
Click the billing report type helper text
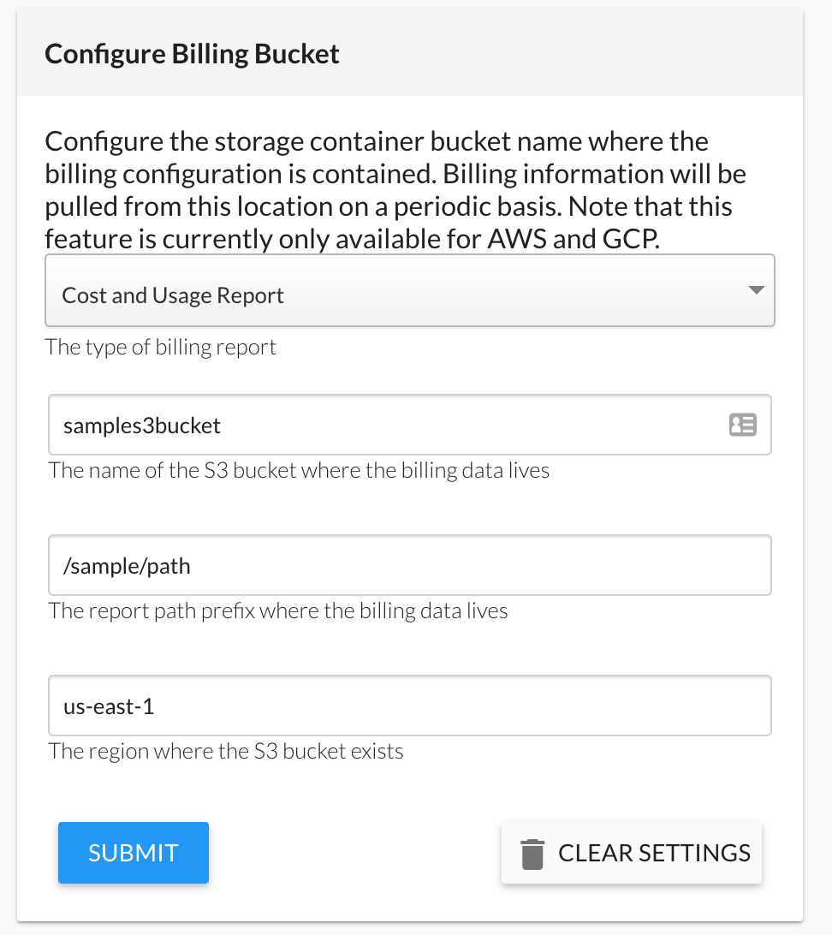pos(161,347)
